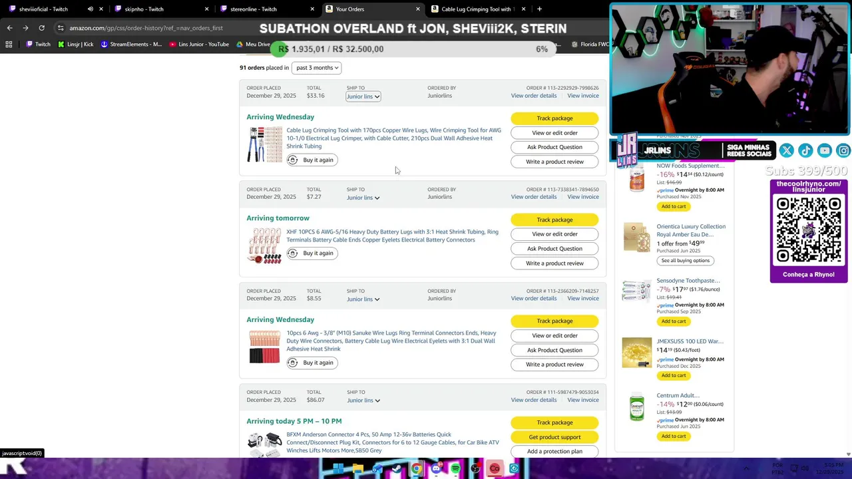Open the browser apps grid icon
This screenshot has height=479, width=852.
[x=9, y=45]
